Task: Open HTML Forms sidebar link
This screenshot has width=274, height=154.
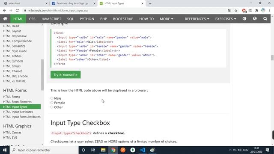Action: tap(12, 97)
